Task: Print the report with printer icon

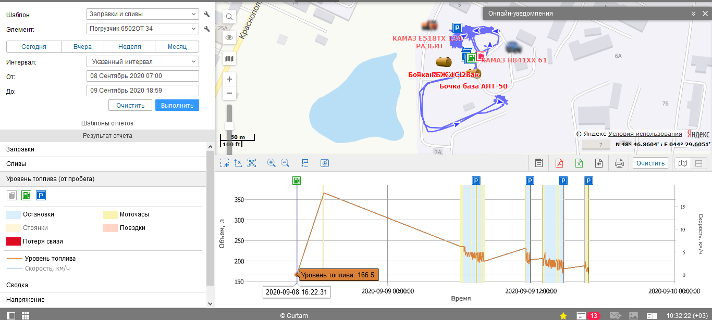Action: [x=619, y=163]
